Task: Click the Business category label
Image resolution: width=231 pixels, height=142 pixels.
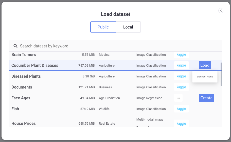Action: click(x=105, y=87)
